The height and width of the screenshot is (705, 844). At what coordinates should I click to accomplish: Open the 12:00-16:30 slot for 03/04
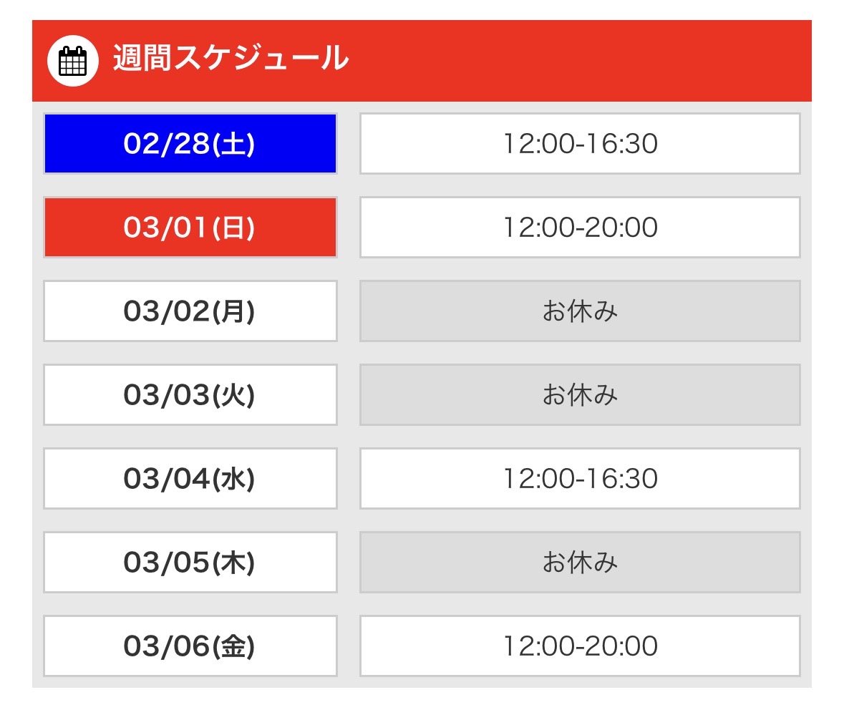[x=579, y=478]
